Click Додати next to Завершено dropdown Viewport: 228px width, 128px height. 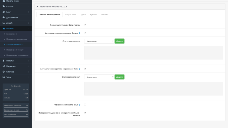[x=119, y=41]
